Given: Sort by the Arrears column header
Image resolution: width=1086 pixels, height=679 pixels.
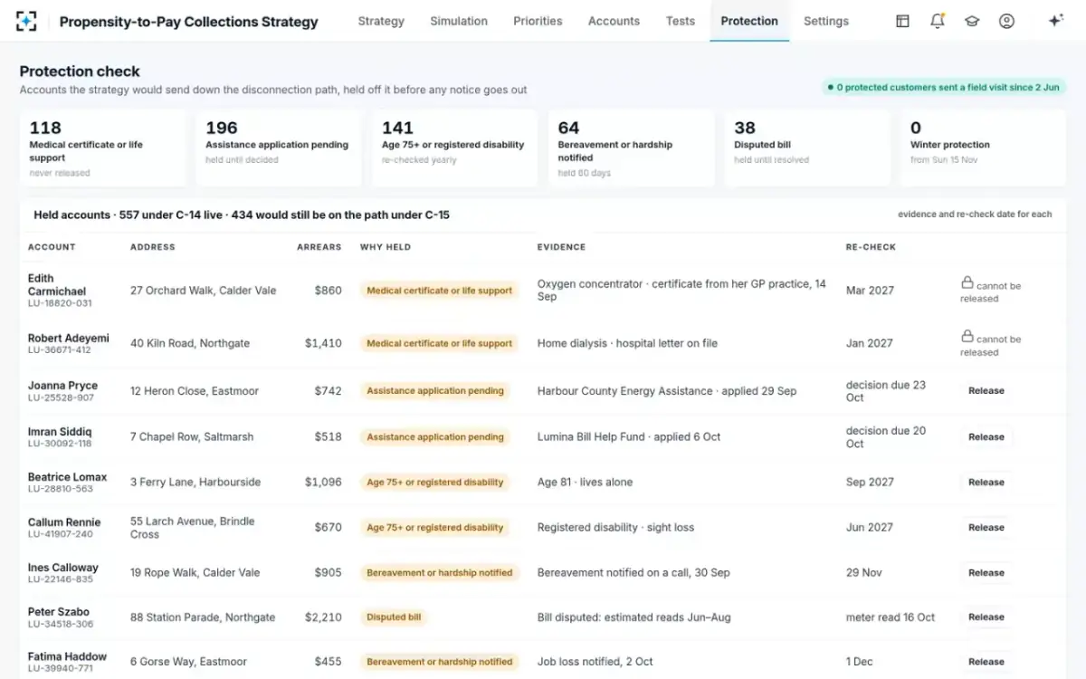Looking at the screenshot, I should (x=319, y=247).
